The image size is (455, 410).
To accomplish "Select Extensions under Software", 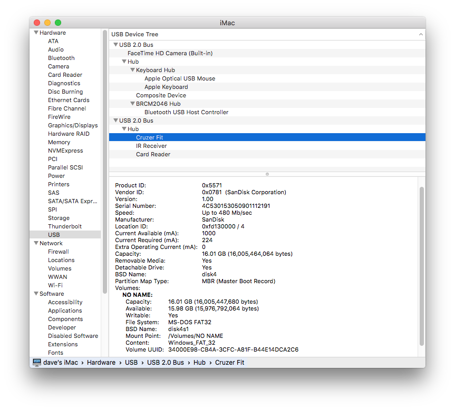I will click(x=63, y=344).
